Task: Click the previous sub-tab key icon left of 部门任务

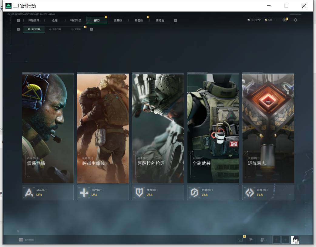Action: 18,29
